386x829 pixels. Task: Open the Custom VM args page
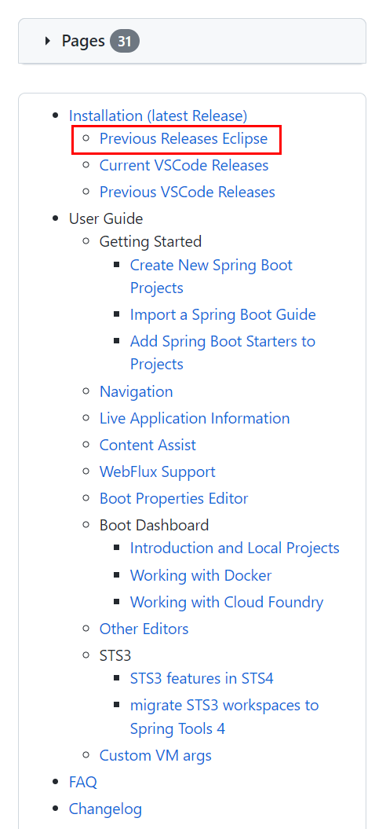pos(155,755)
